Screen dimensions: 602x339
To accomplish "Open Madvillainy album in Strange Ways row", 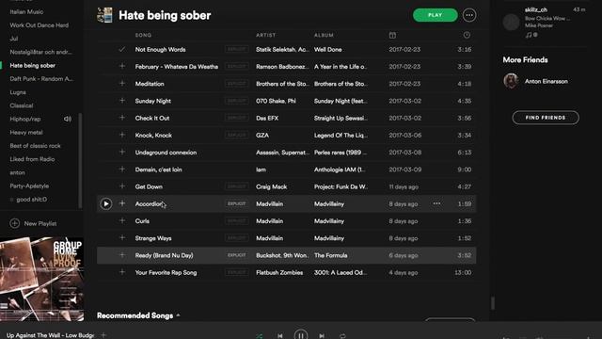I will coord(329,238).
